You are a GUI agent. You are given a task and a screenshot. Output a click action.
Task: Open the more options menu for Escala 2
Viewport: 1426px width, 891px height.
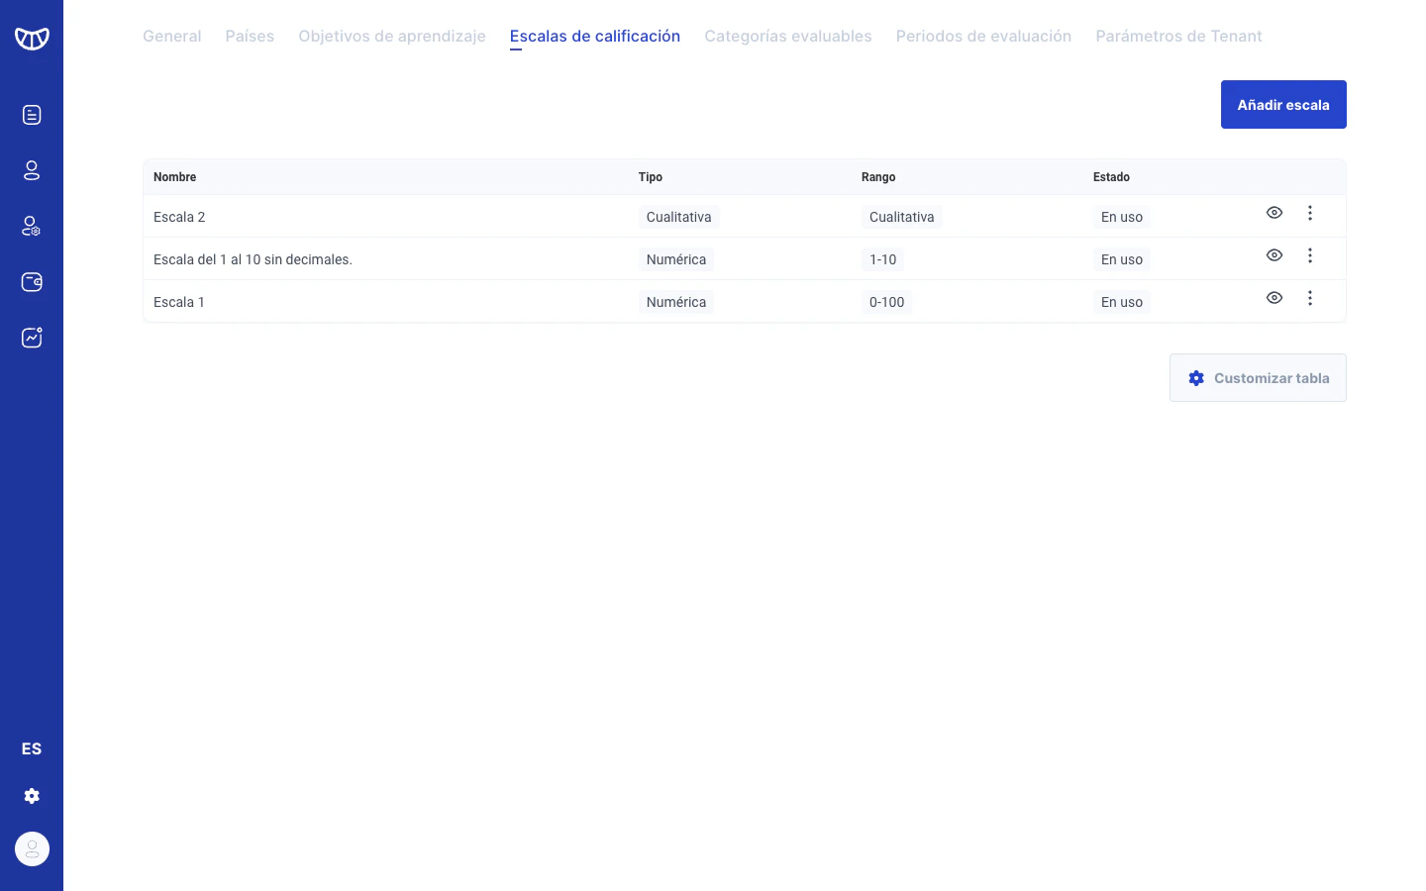(1310, 213)
